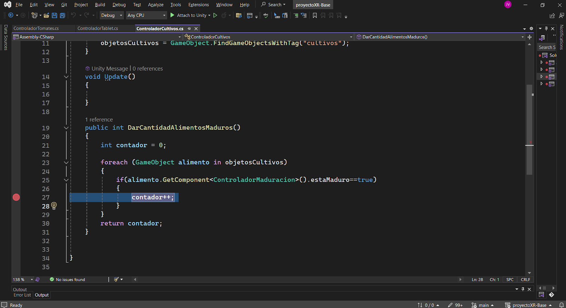This screenshot has height=308, width=566.
Task: Switch to the ControladorTomates.cs tab
Action: [x=36, y=28]
